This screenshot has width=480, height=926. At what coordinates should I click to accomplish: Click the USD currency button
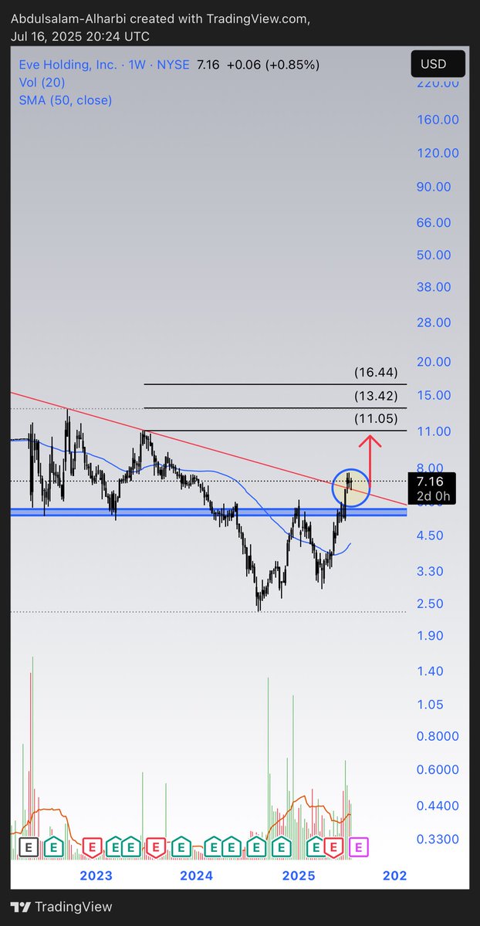point(438,64)
